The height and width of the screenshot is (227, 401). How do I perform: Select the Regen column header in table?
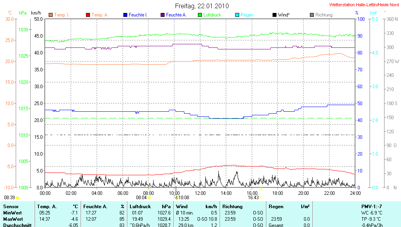275,206
